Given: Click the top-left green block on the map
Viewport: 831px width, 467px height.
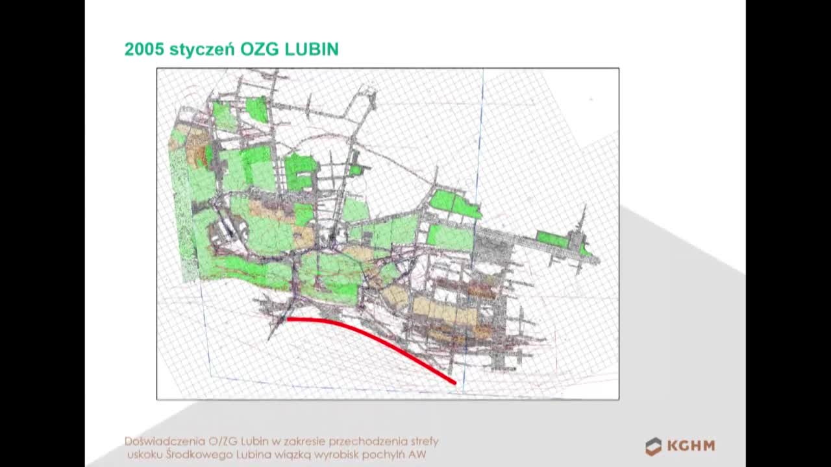Looking at the screenshot, I should (256, 109).
